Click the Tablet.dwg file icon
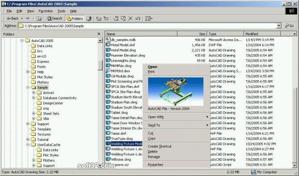299x176 pixels. click(108, 112)
